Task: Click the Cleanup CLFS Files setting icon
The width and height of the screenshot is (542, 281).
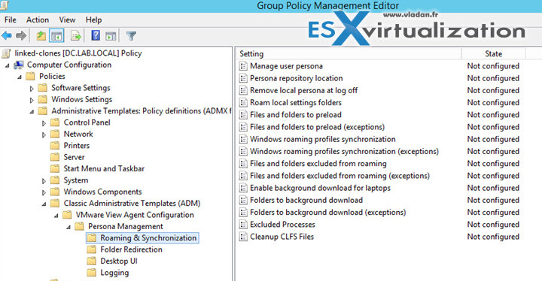Action: pos(243,237)
